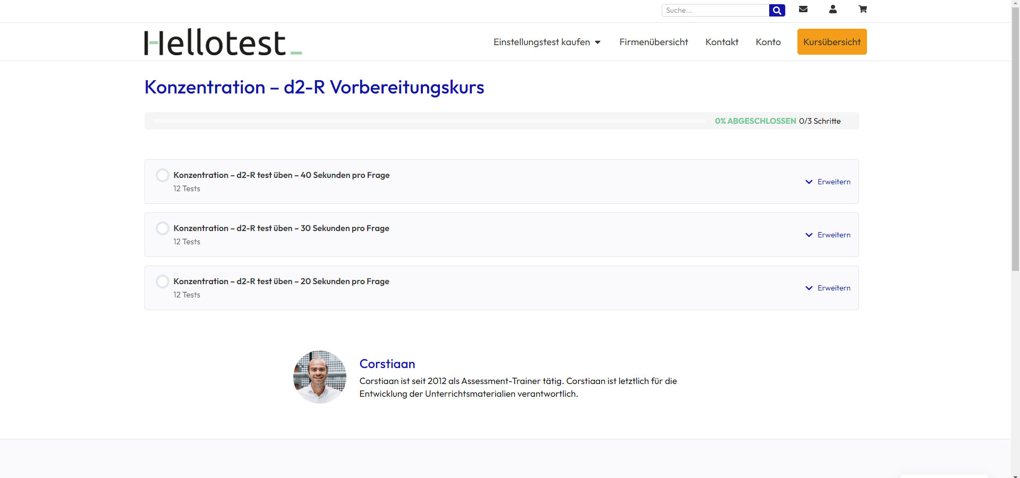Open the Firmenübersicht menu item
Viewport: 1020px width, 478px height.
(x=653, y=42)
